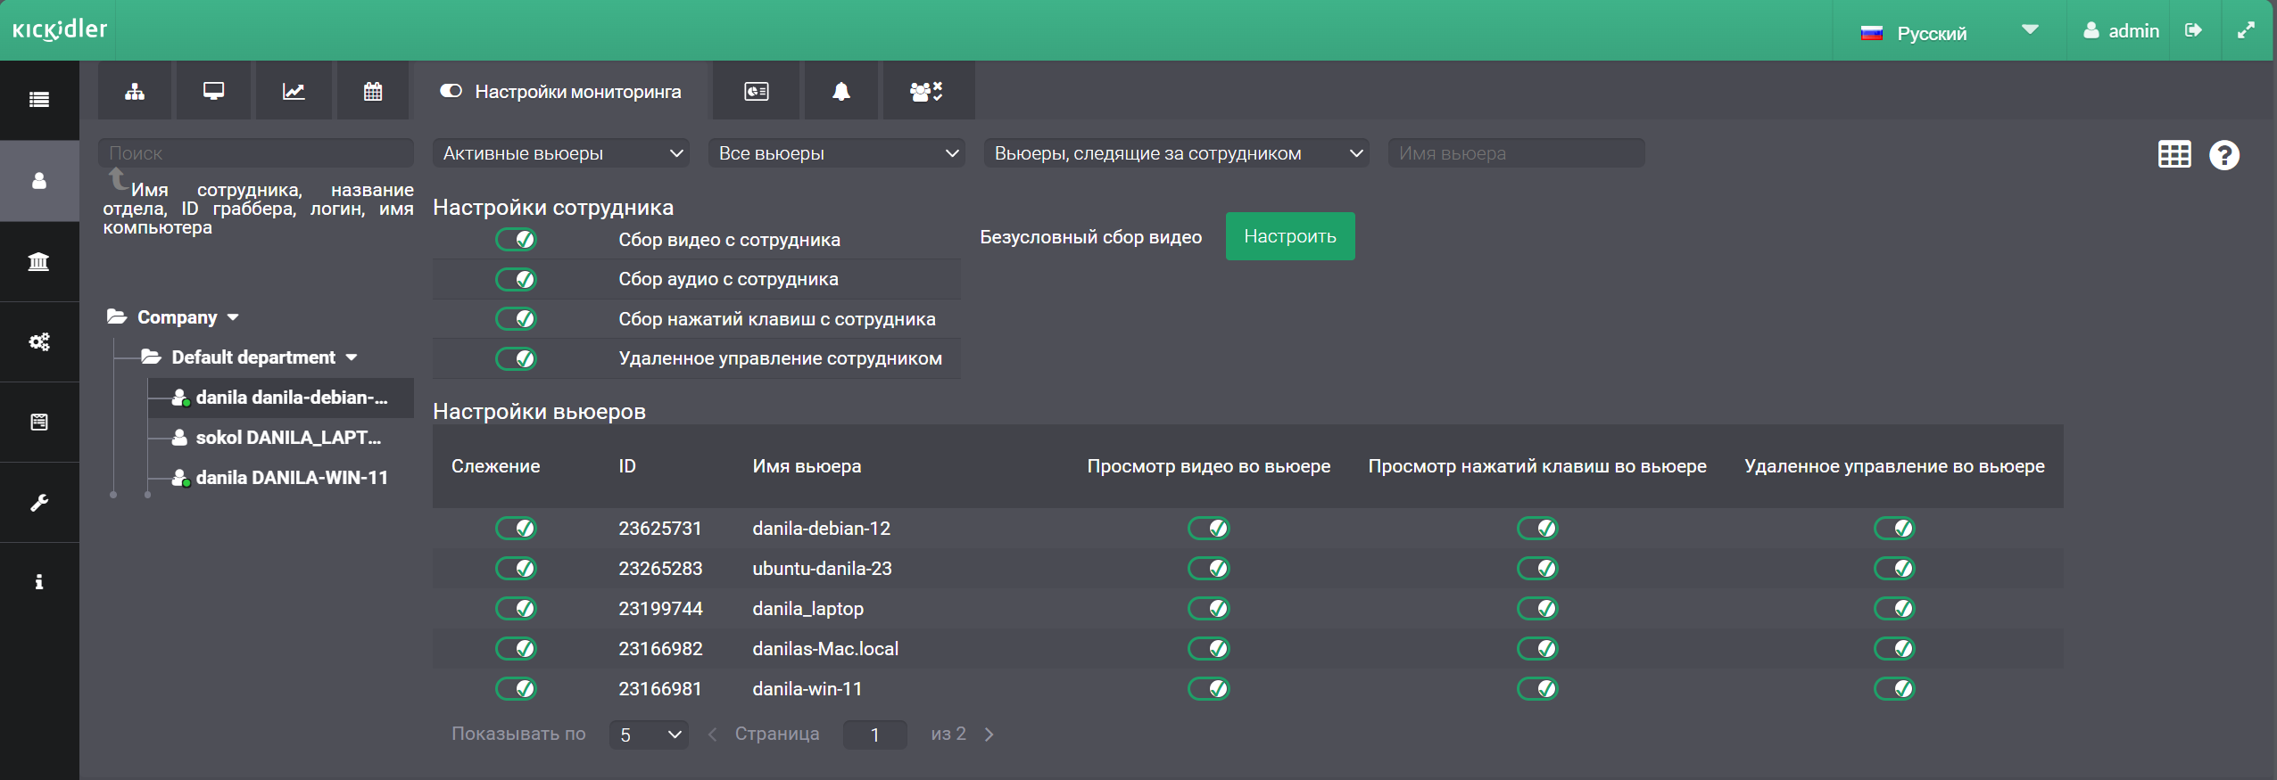This screenshot has height=780, width=2277.
Task: Click the Настроить button
Action: (1290, 236)
